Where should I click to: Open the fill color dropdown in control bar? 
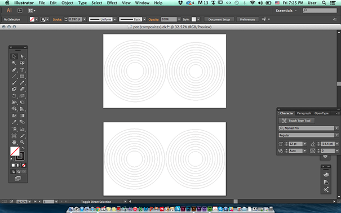[37, 19]
